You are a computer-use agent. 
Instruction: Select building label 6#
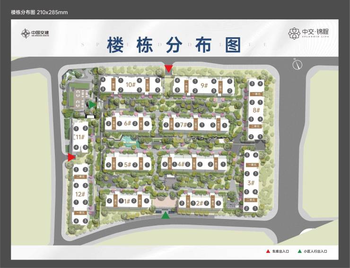click(x=127, y=123)
